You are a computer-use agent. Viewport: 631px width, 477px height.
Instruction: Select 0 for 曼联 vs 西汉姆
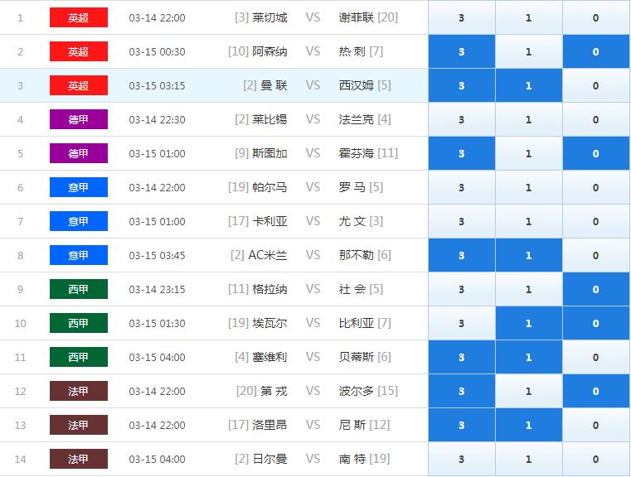(596, 85)
